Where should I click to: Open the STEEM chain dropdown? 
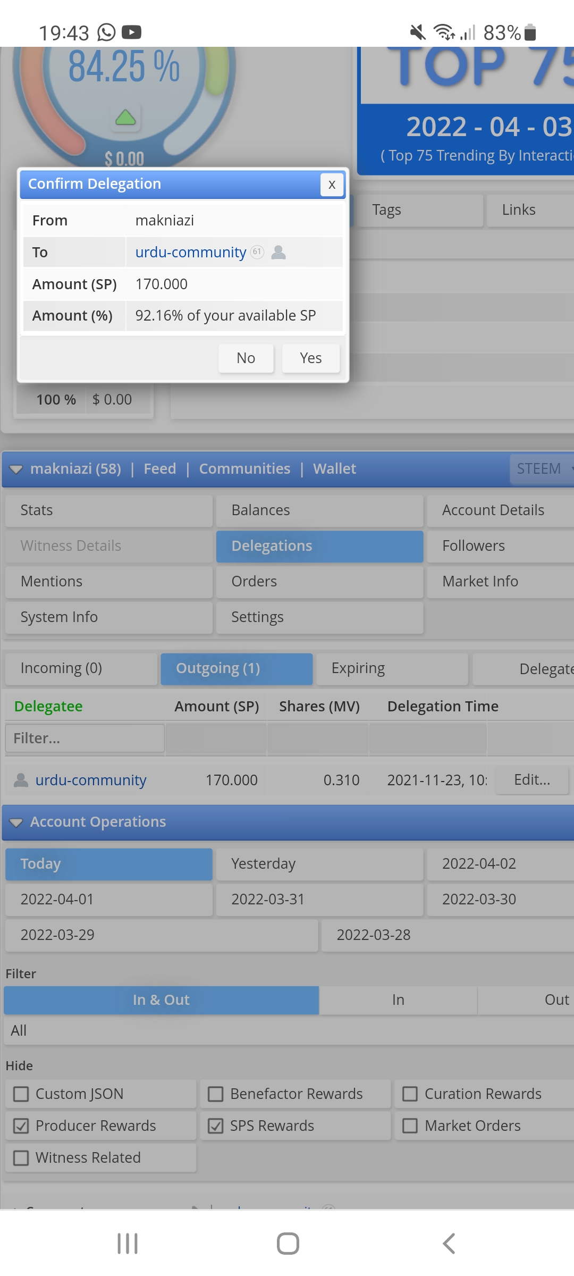point(542,469)
